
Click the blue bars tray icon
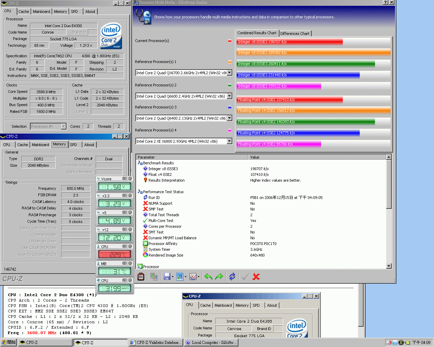(x=395, y=343)
